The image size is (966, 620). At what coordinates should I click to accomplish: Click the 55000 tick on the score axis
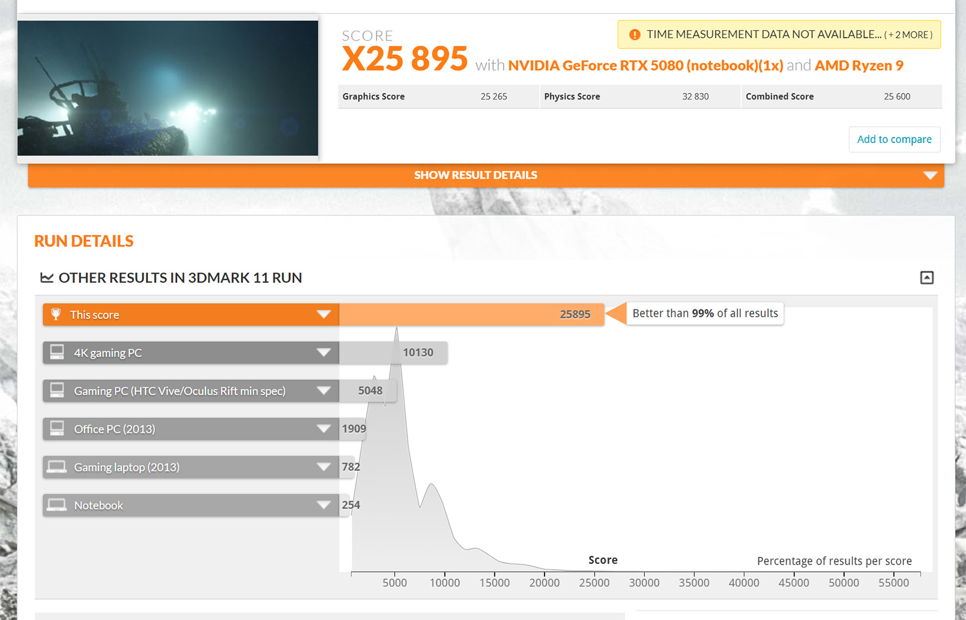894,583
